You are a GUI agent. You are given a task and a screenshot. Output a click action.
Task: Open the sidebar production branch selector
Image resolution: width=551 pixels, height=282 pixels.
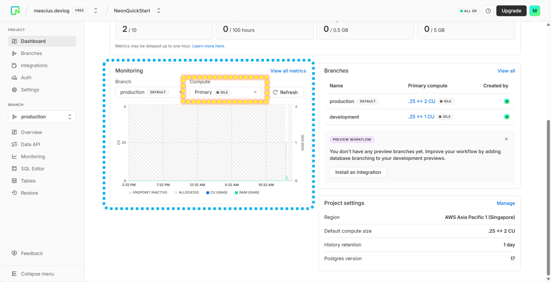point(42,117)
